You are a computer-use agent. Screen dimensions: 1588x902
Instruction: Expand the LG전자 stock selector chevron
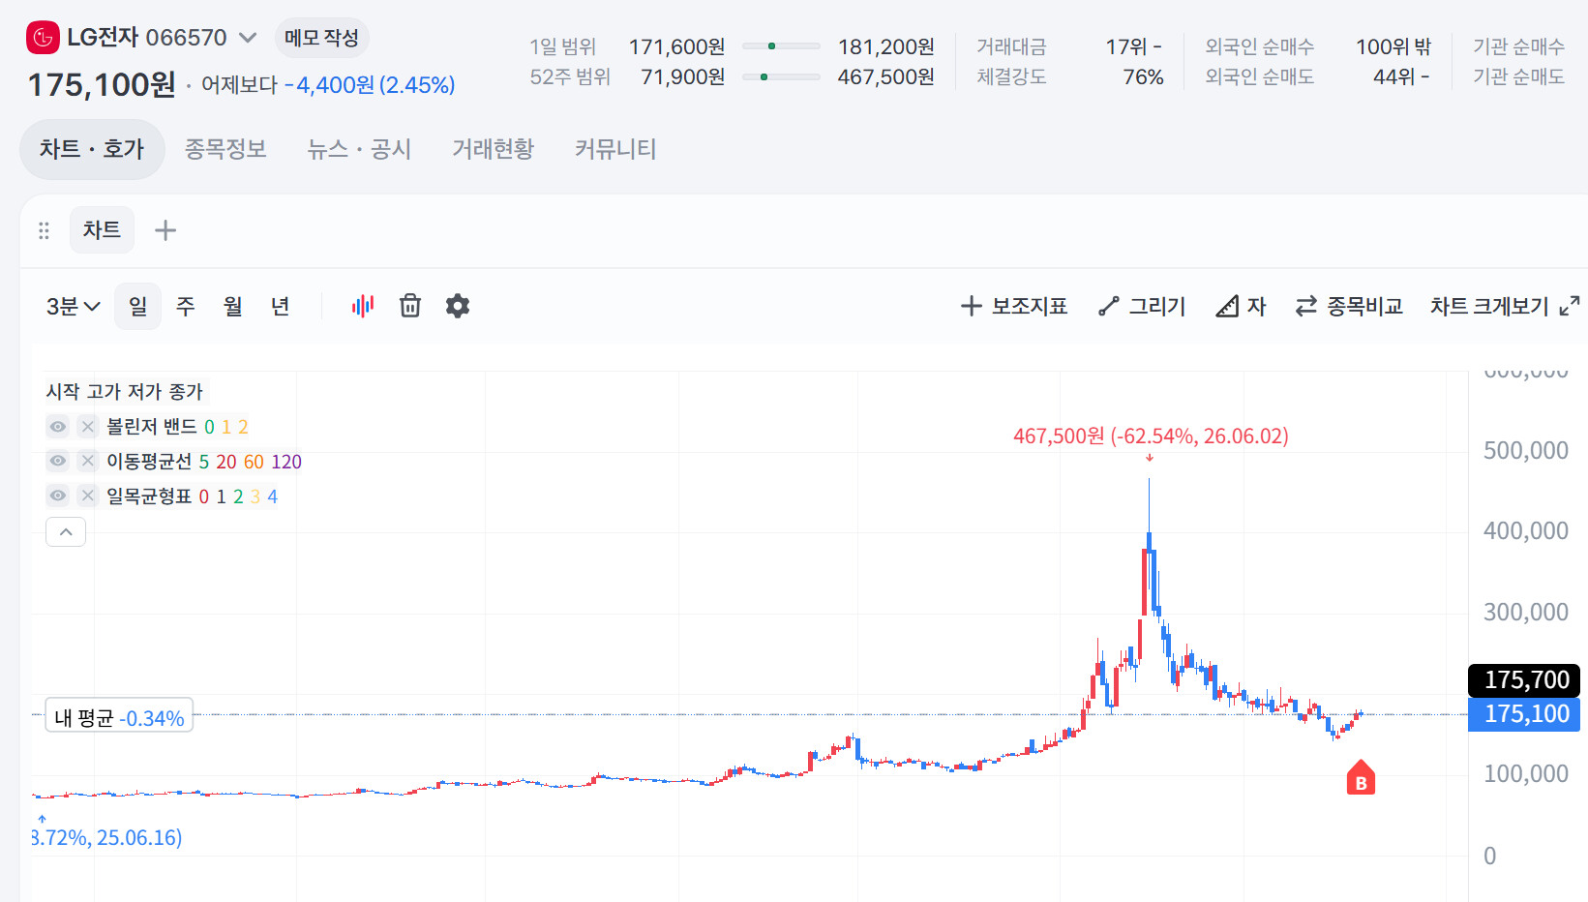tap(248, 38)
